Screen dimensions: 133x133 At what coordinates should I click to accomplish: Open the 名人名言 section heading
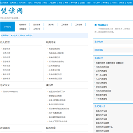coord(5,42)
